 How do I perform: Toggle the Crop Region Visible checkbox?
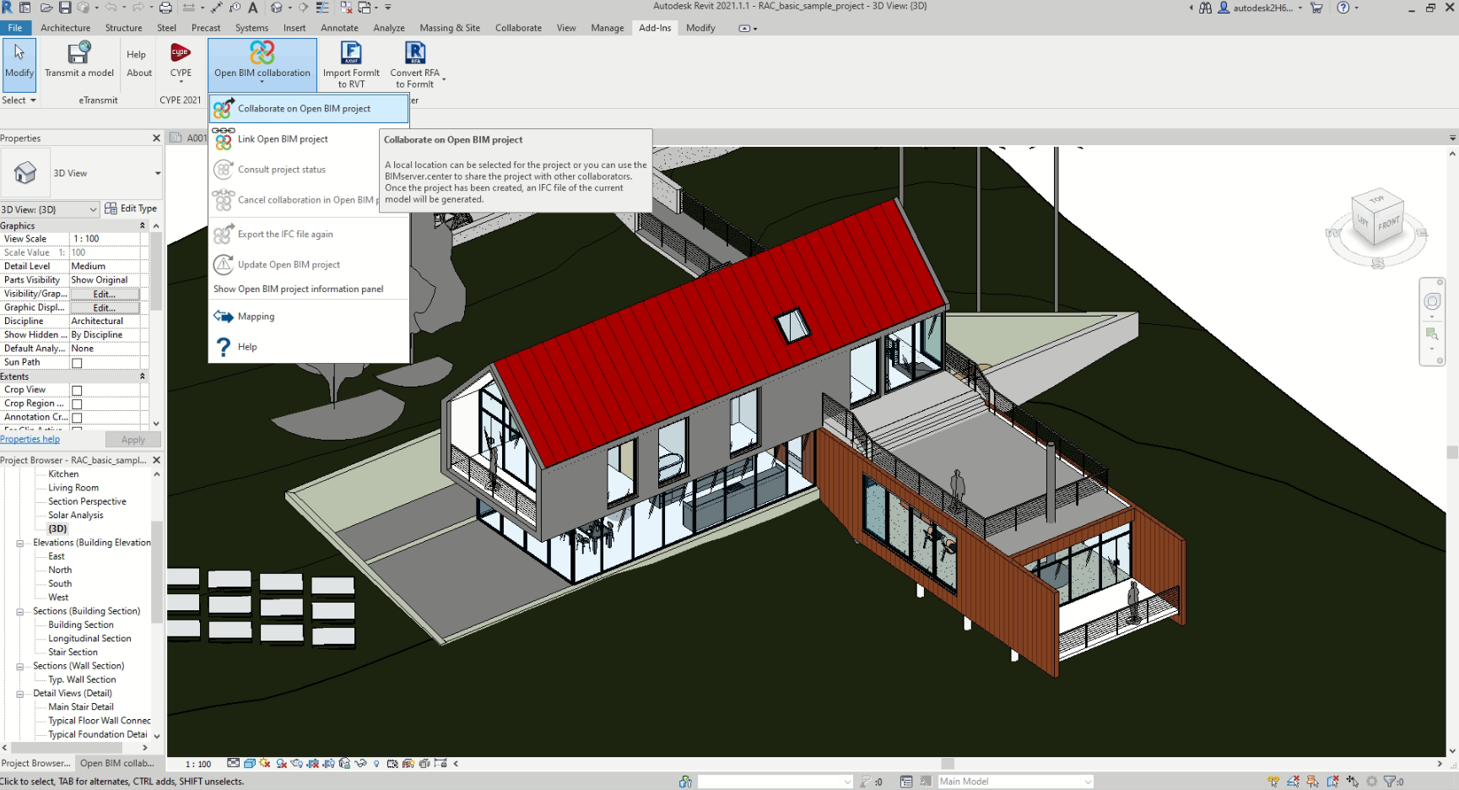point(75,403)
